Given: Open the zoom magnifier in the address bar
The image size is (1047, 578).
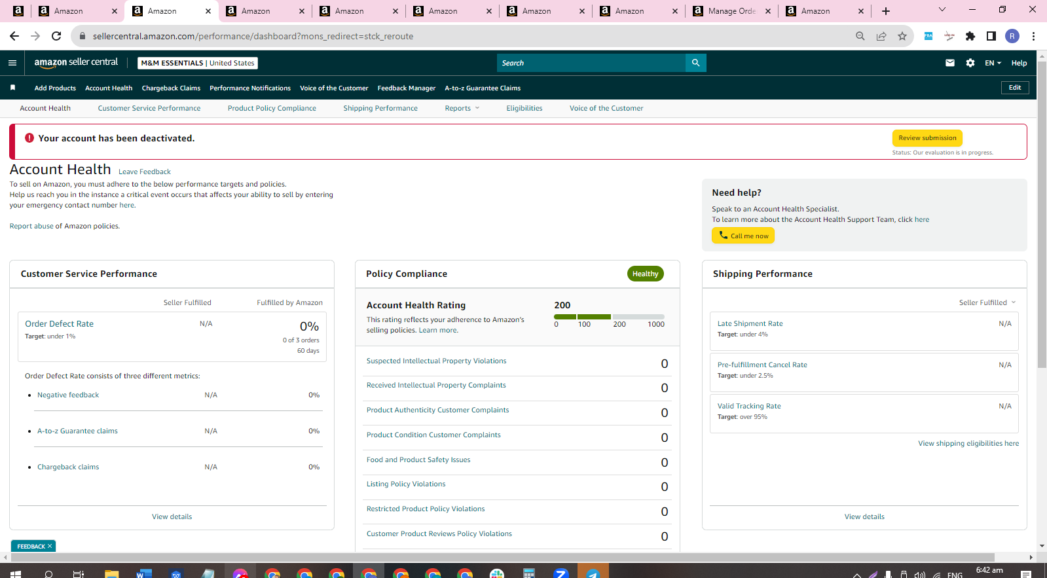Looking at the screenshot, I should point(860,36).
